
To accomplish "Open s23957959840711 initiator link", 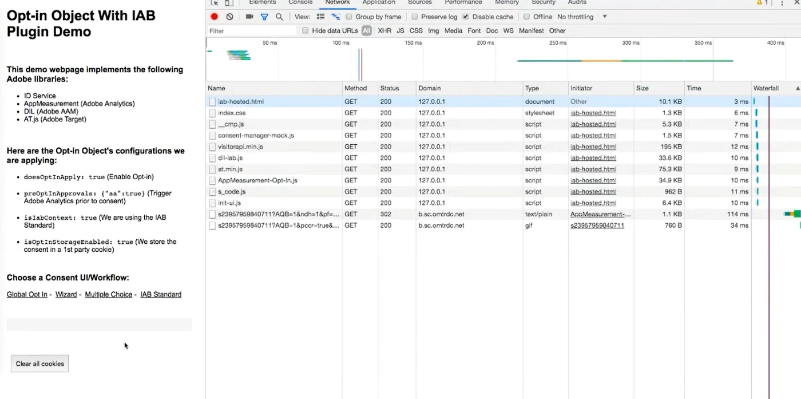I will coord(597,226).
